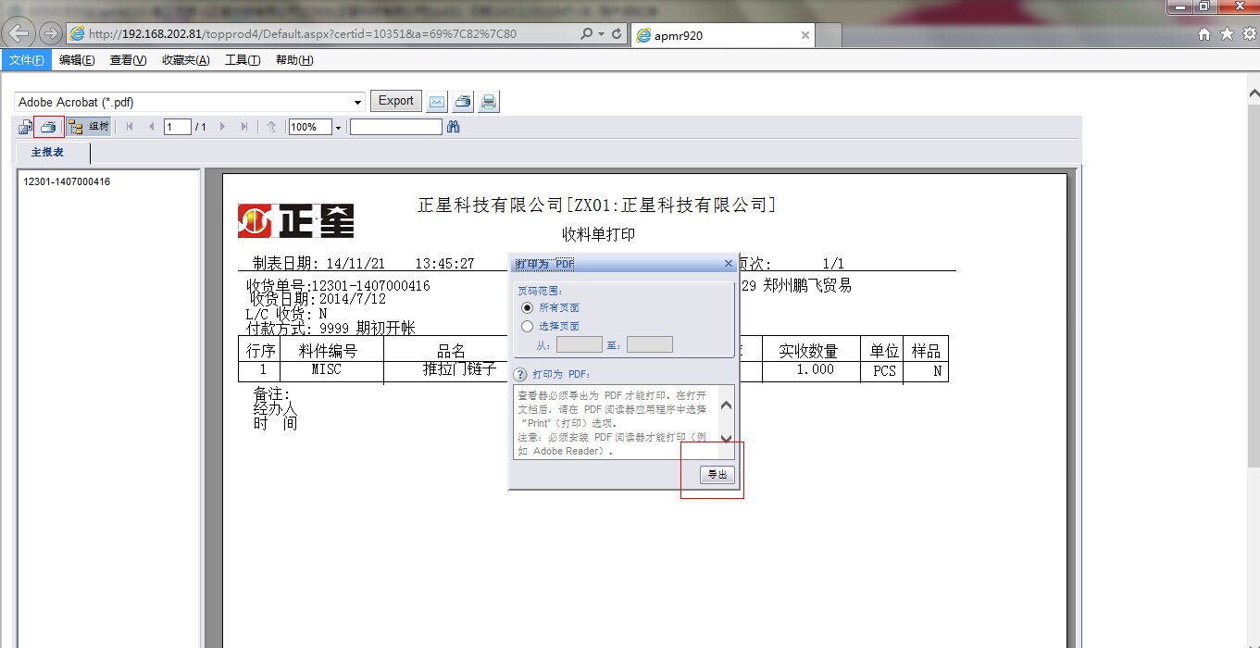The image size is (1260, 648).
Task: Select the 选择页面 radio button
Action: 528,326
